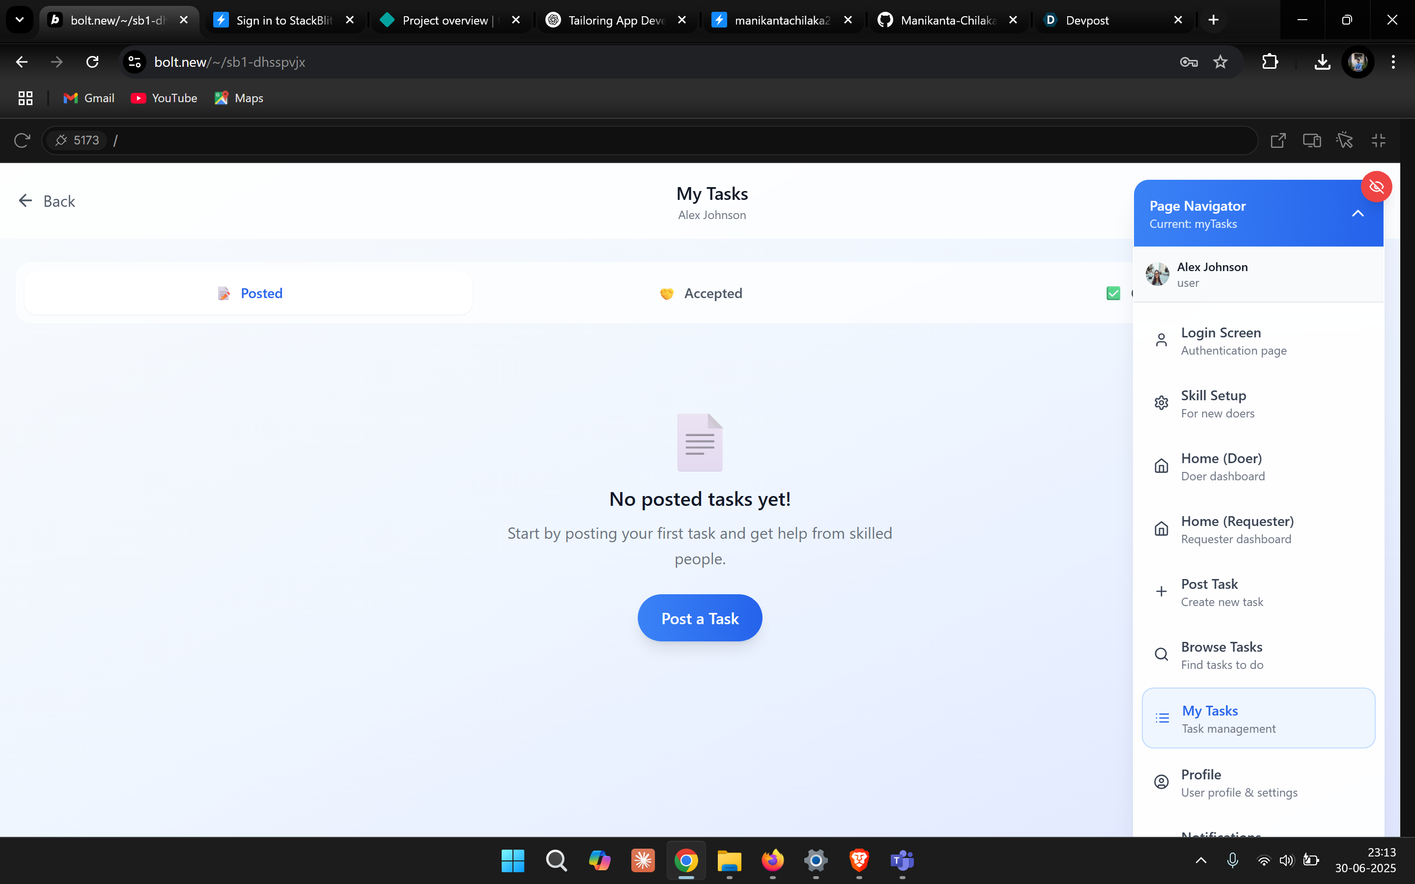
Task: Open tab search dropdown in browser
Action: tap(19, 20)
